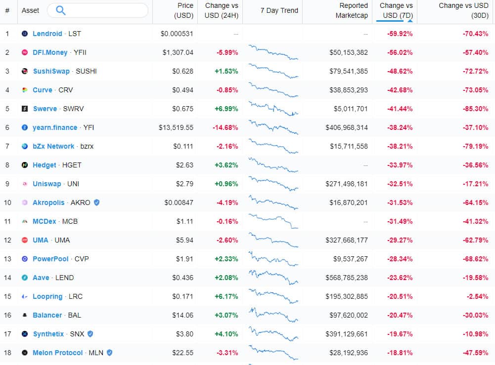Click the SushiSwap logo icon
Viewport: 495px width, 365px height.
click(x=25, y=71)
